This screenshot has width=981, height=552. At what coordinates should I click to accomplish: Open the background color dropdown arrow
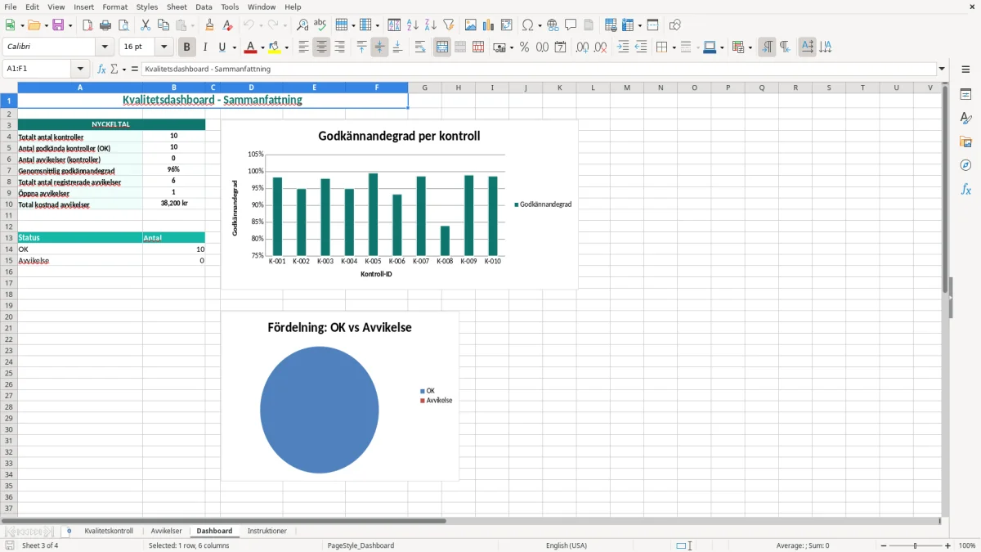click(x=287, y=47)
